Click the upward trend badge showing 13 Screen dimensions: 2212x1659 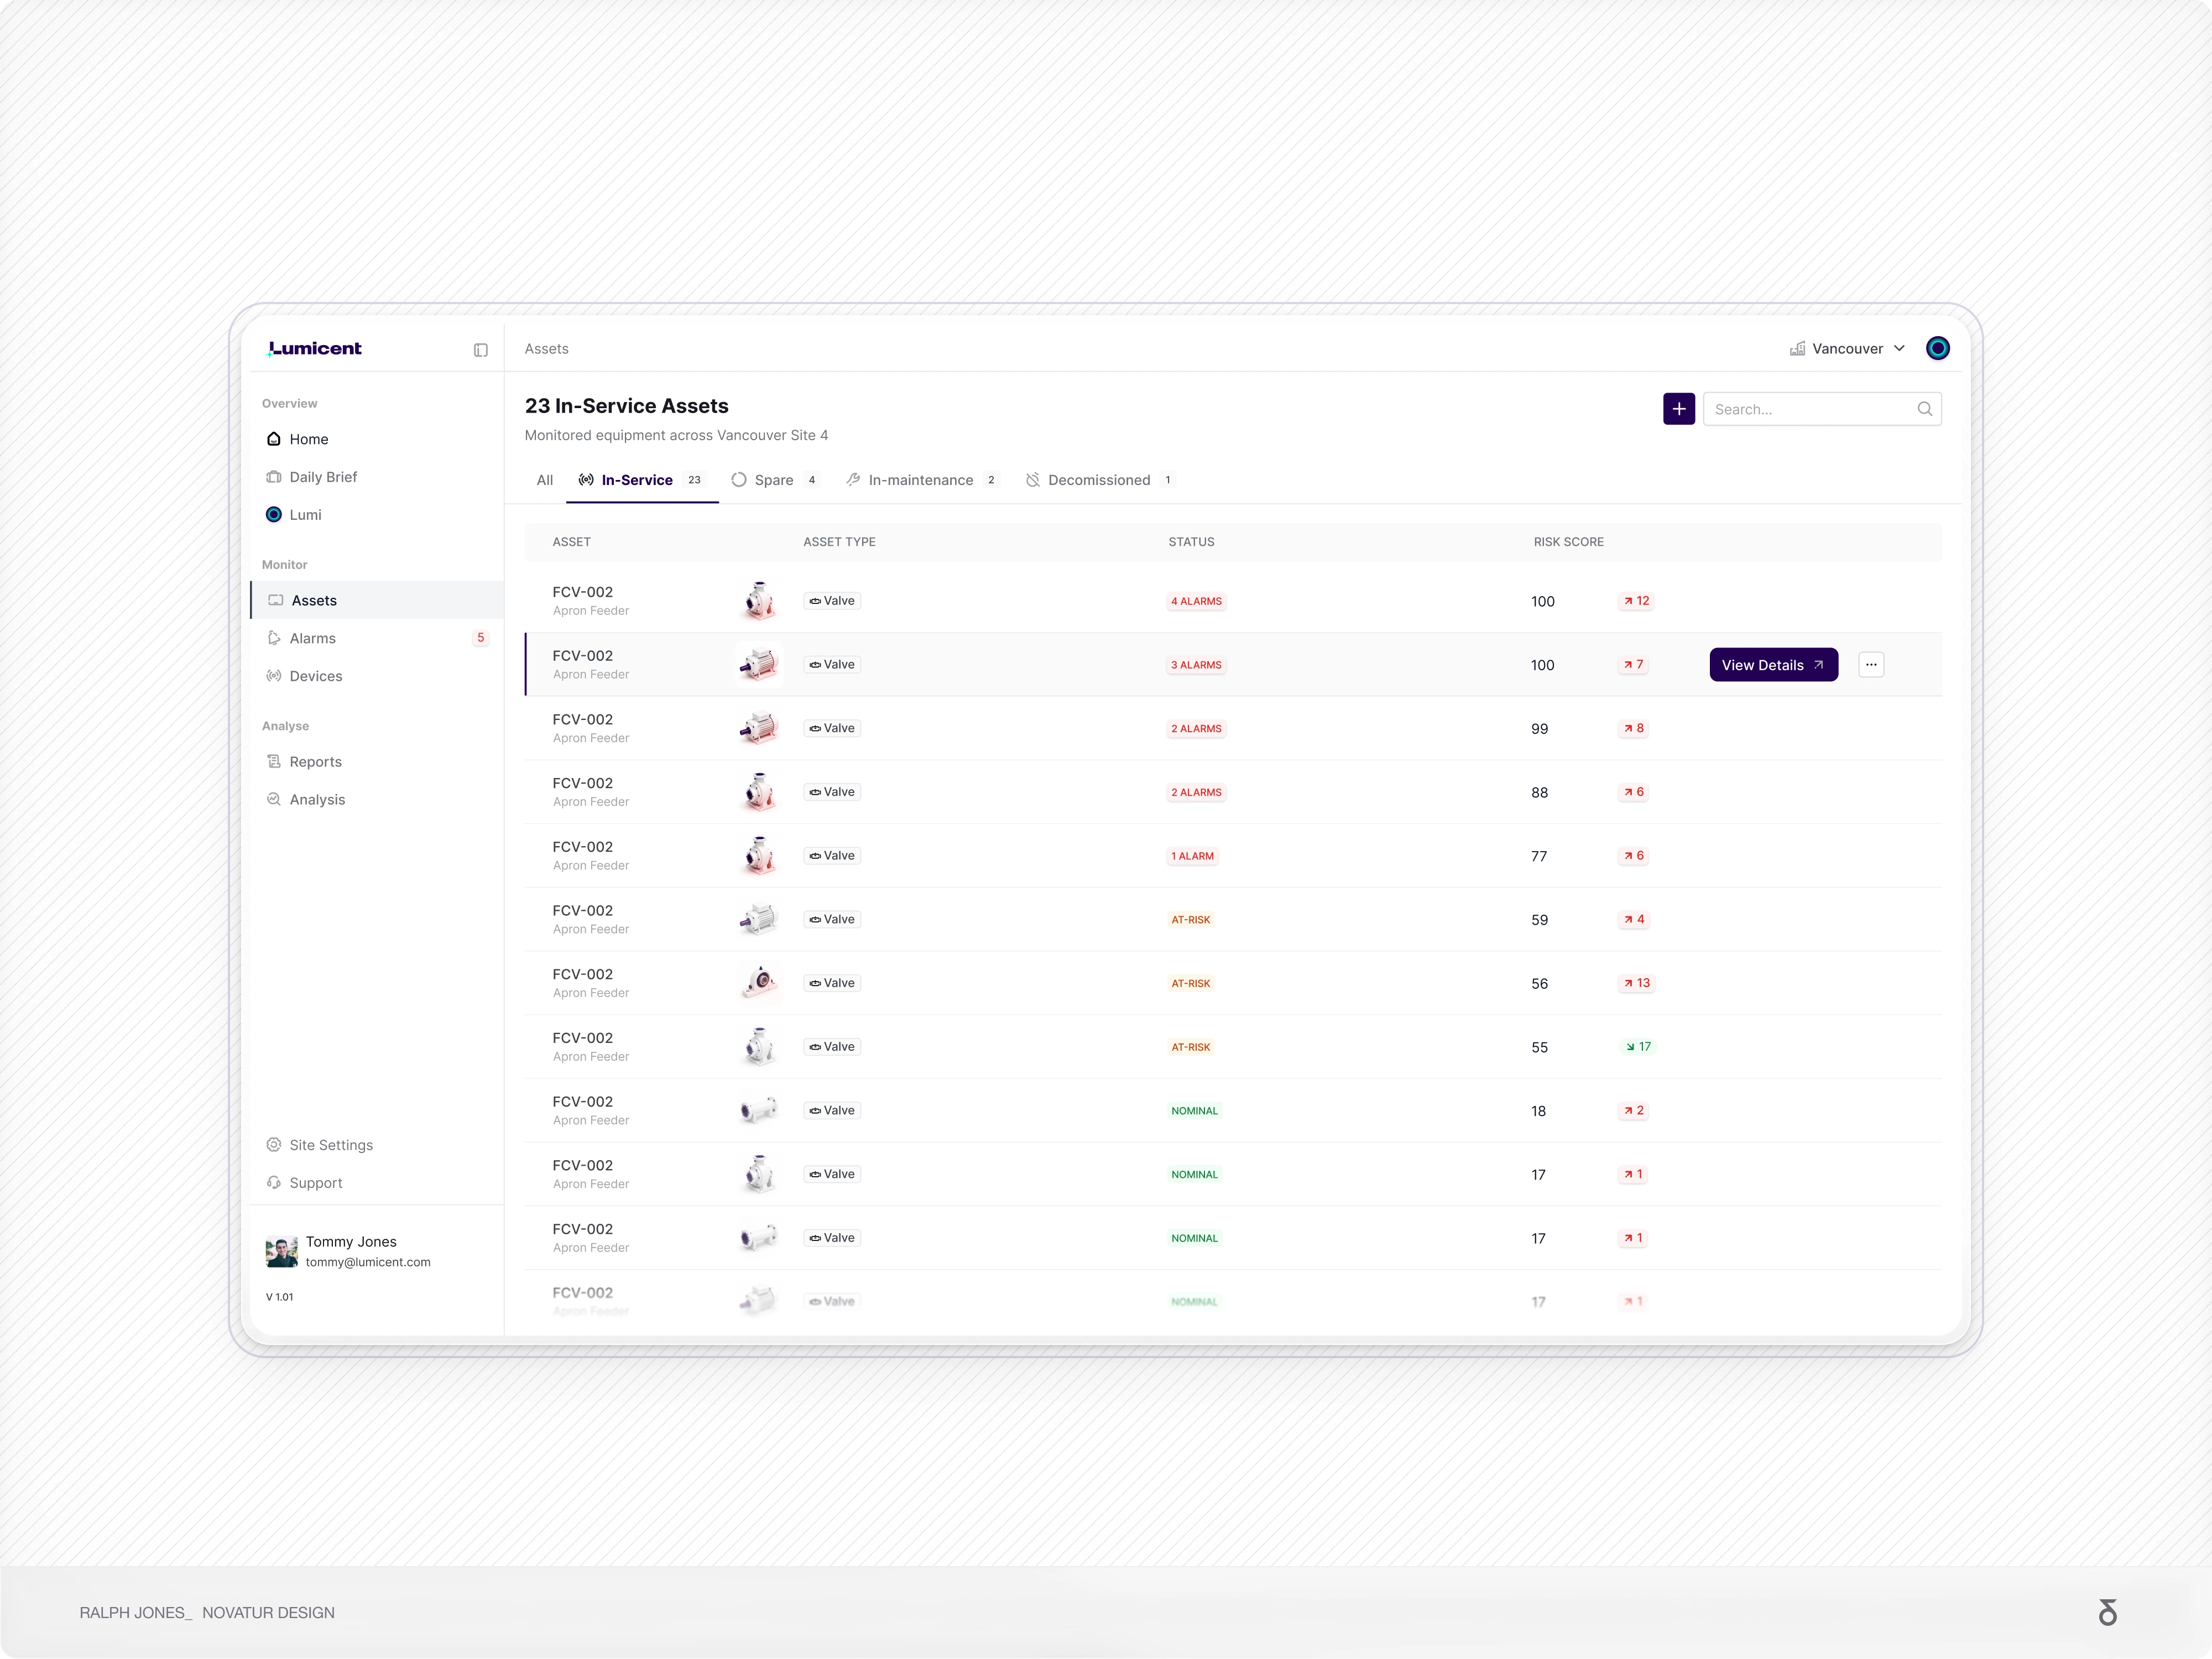pos(1636,983)
